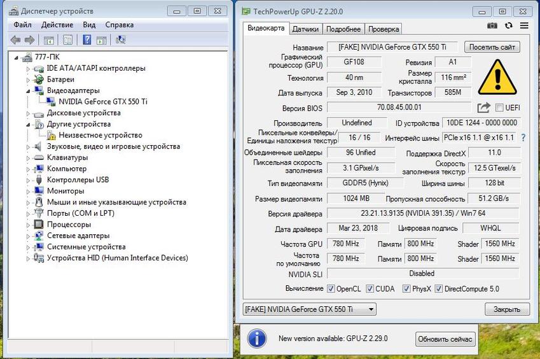Open the GPU selection dropdown in GPU-Z
This screenshot has height=359, width=540.
(x=309, y=309)
